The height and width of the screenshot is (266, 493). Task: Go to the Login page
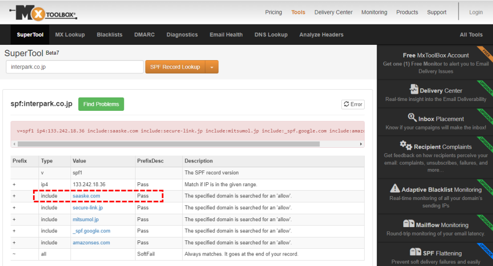(476, 12)
